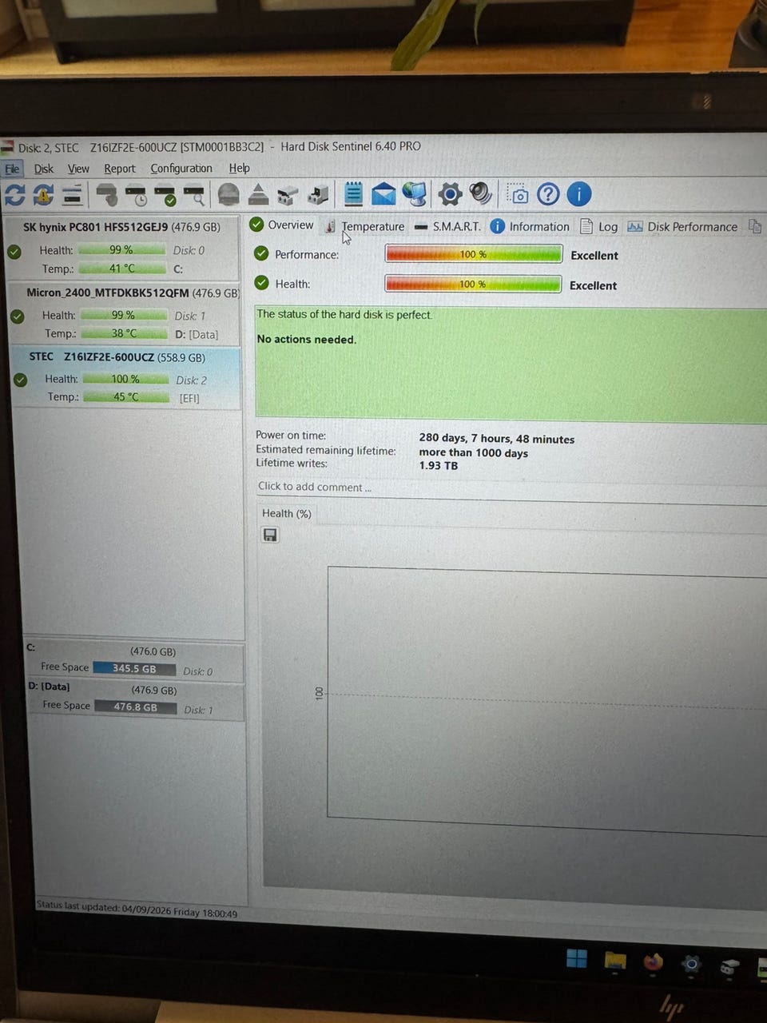Select the Micron_2400_MTFDKBK512QFM disk entry
767x1023 pixels.
125,313
